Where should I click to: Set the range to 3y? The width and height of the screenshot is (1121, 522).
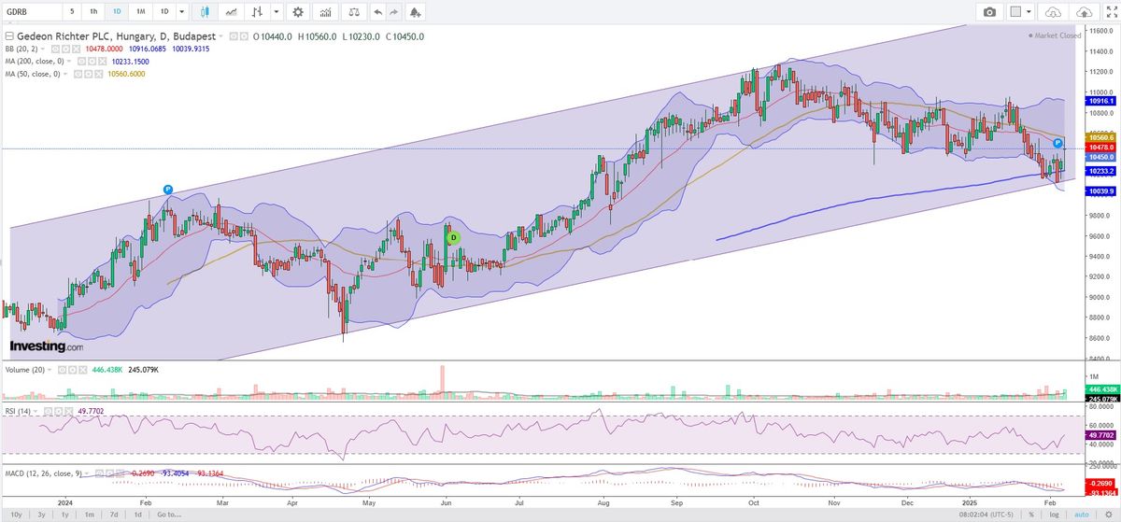(41, 515)
